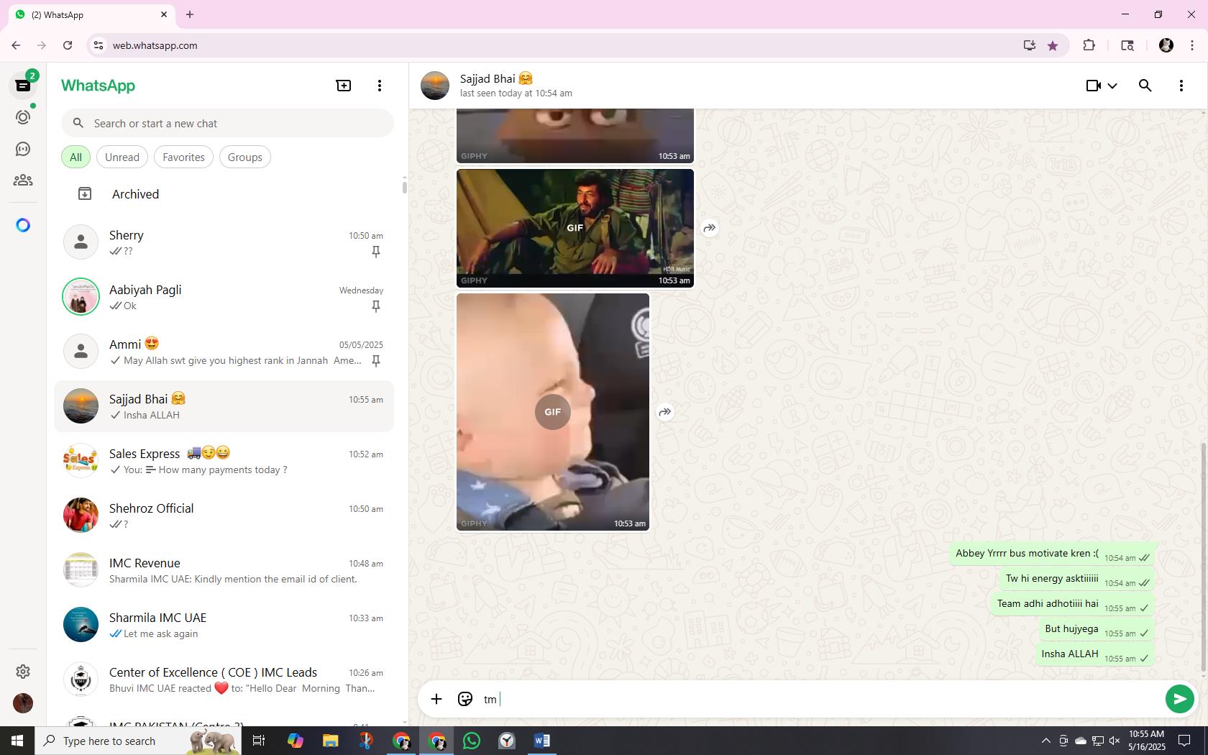Open Windows Start menu
The height and width of the screenshot is (755, 1208).
[17, 741]
